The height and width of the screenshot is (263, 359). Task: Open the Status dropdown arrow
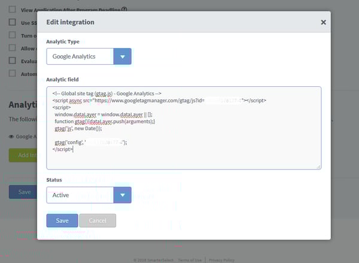(123, 195)
